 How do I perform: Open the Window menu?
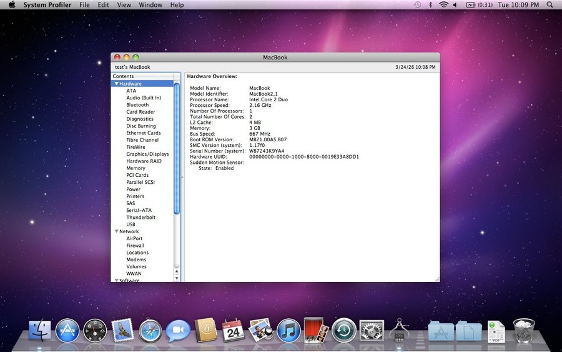click(x=150, y=4)
